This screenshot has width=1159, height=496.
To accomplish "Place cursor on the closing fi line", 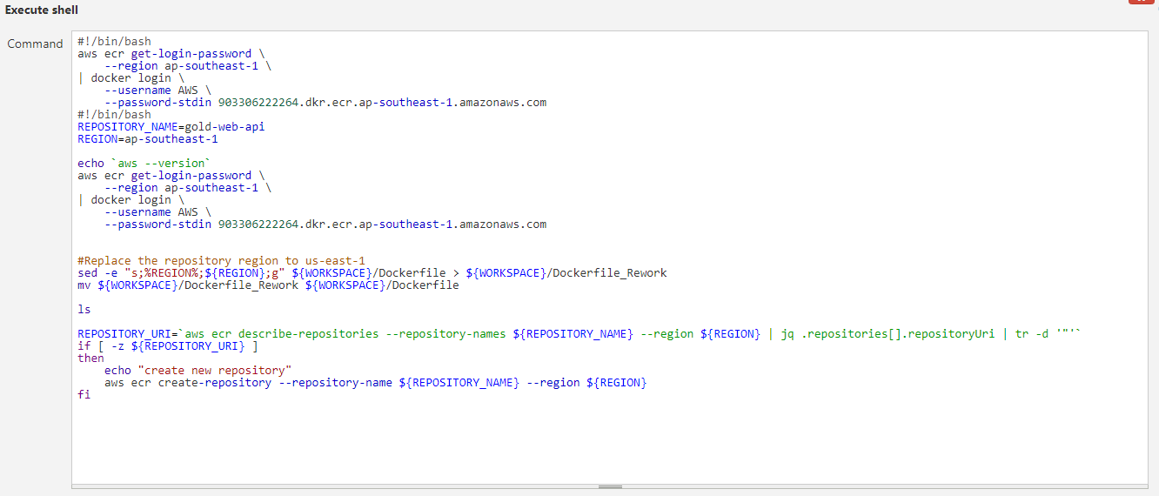I will [84, 394].
